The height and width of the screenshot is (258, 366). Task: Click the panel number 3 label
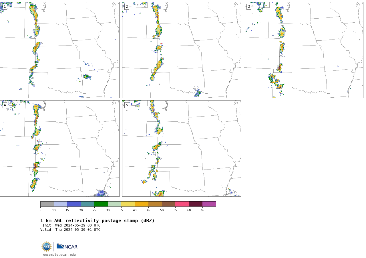coord(248,7)
